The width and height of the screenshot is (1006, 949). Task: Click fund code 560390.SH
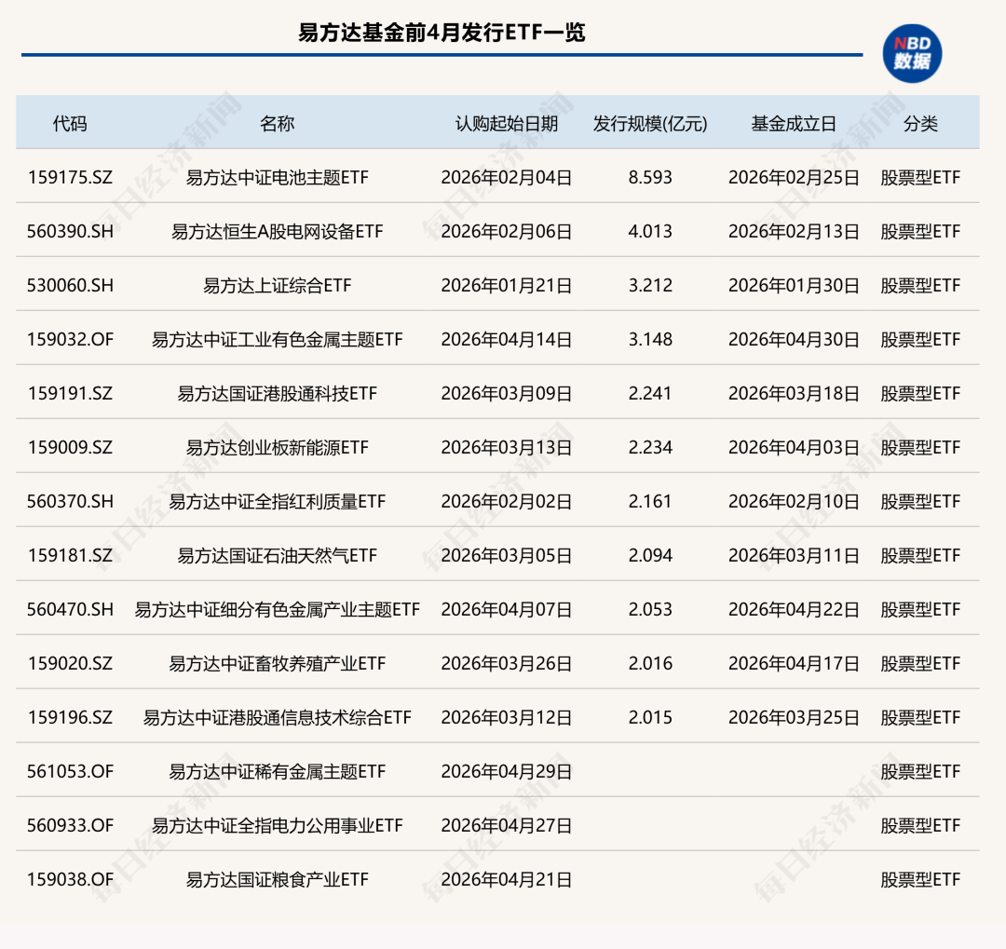pos(70,231)
